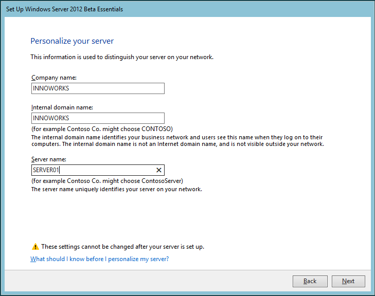Clear the Server name field with X
Image resolution: width=375 pixels, height=296 pixels.
click(159, 170)
